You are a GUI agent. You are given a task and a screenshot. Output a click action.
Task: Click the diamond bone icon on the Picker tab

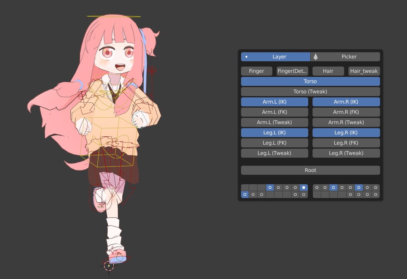tap(316, 56)
